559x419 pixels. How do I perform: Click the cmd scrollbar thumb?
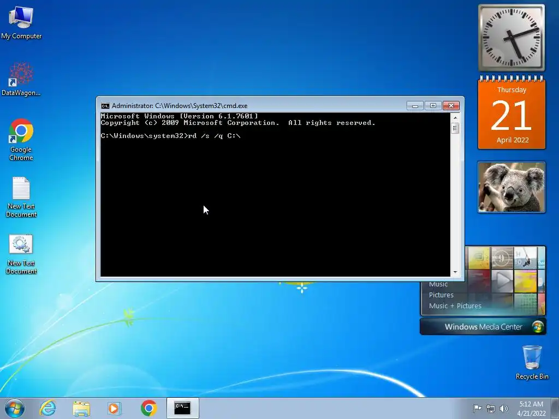pyautogui.click(x=455, y=128)
